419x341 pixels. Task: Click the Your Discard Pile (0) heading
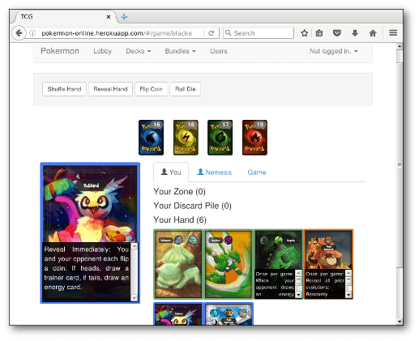pos(192,206)
